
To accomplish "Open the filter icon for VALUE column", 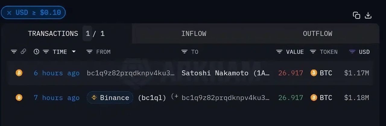I will click(279, 52).
